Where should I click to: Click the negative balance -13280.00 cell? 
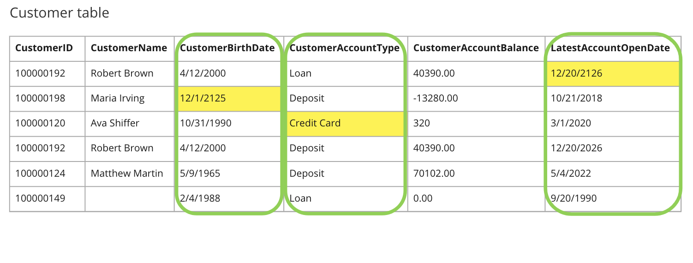point(436,98)
